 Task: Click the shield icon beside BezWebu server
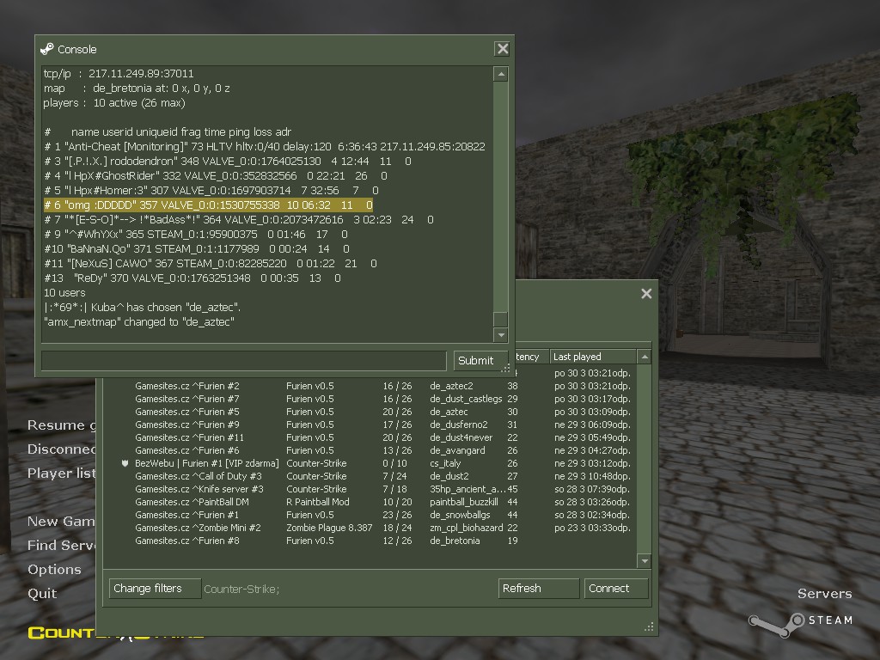pos(125,463)
